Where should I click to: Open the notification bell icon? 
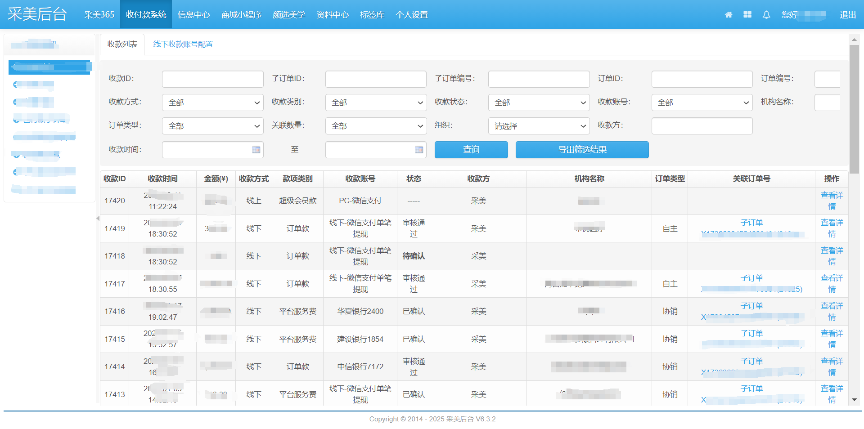pyautogui.click(x=766, y=15)
